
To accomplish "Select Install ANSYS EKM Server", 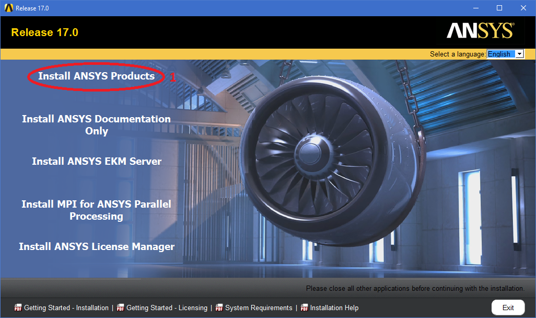I will 97,162.
